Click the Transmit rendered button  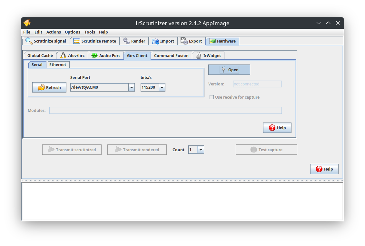[x=137, y=150]
